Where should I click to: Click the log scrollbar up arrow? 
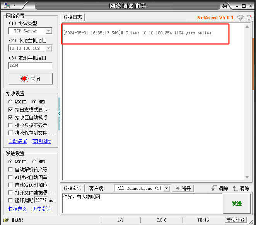(247, 27)
